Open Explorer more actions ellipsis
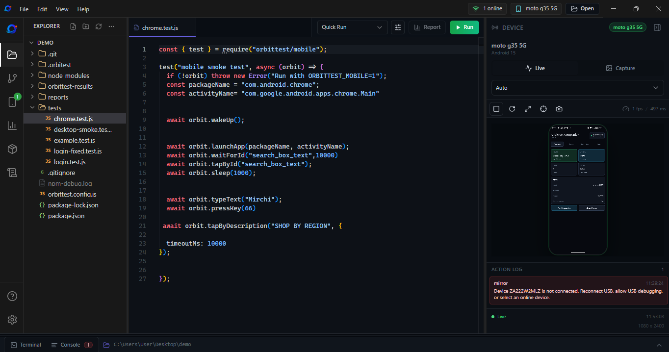This screenshot has width=669, height=352. click(x=111, y=26)
